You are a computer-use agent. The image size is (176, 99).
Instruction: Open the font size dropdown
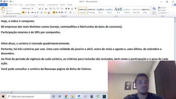click(38, 9)
